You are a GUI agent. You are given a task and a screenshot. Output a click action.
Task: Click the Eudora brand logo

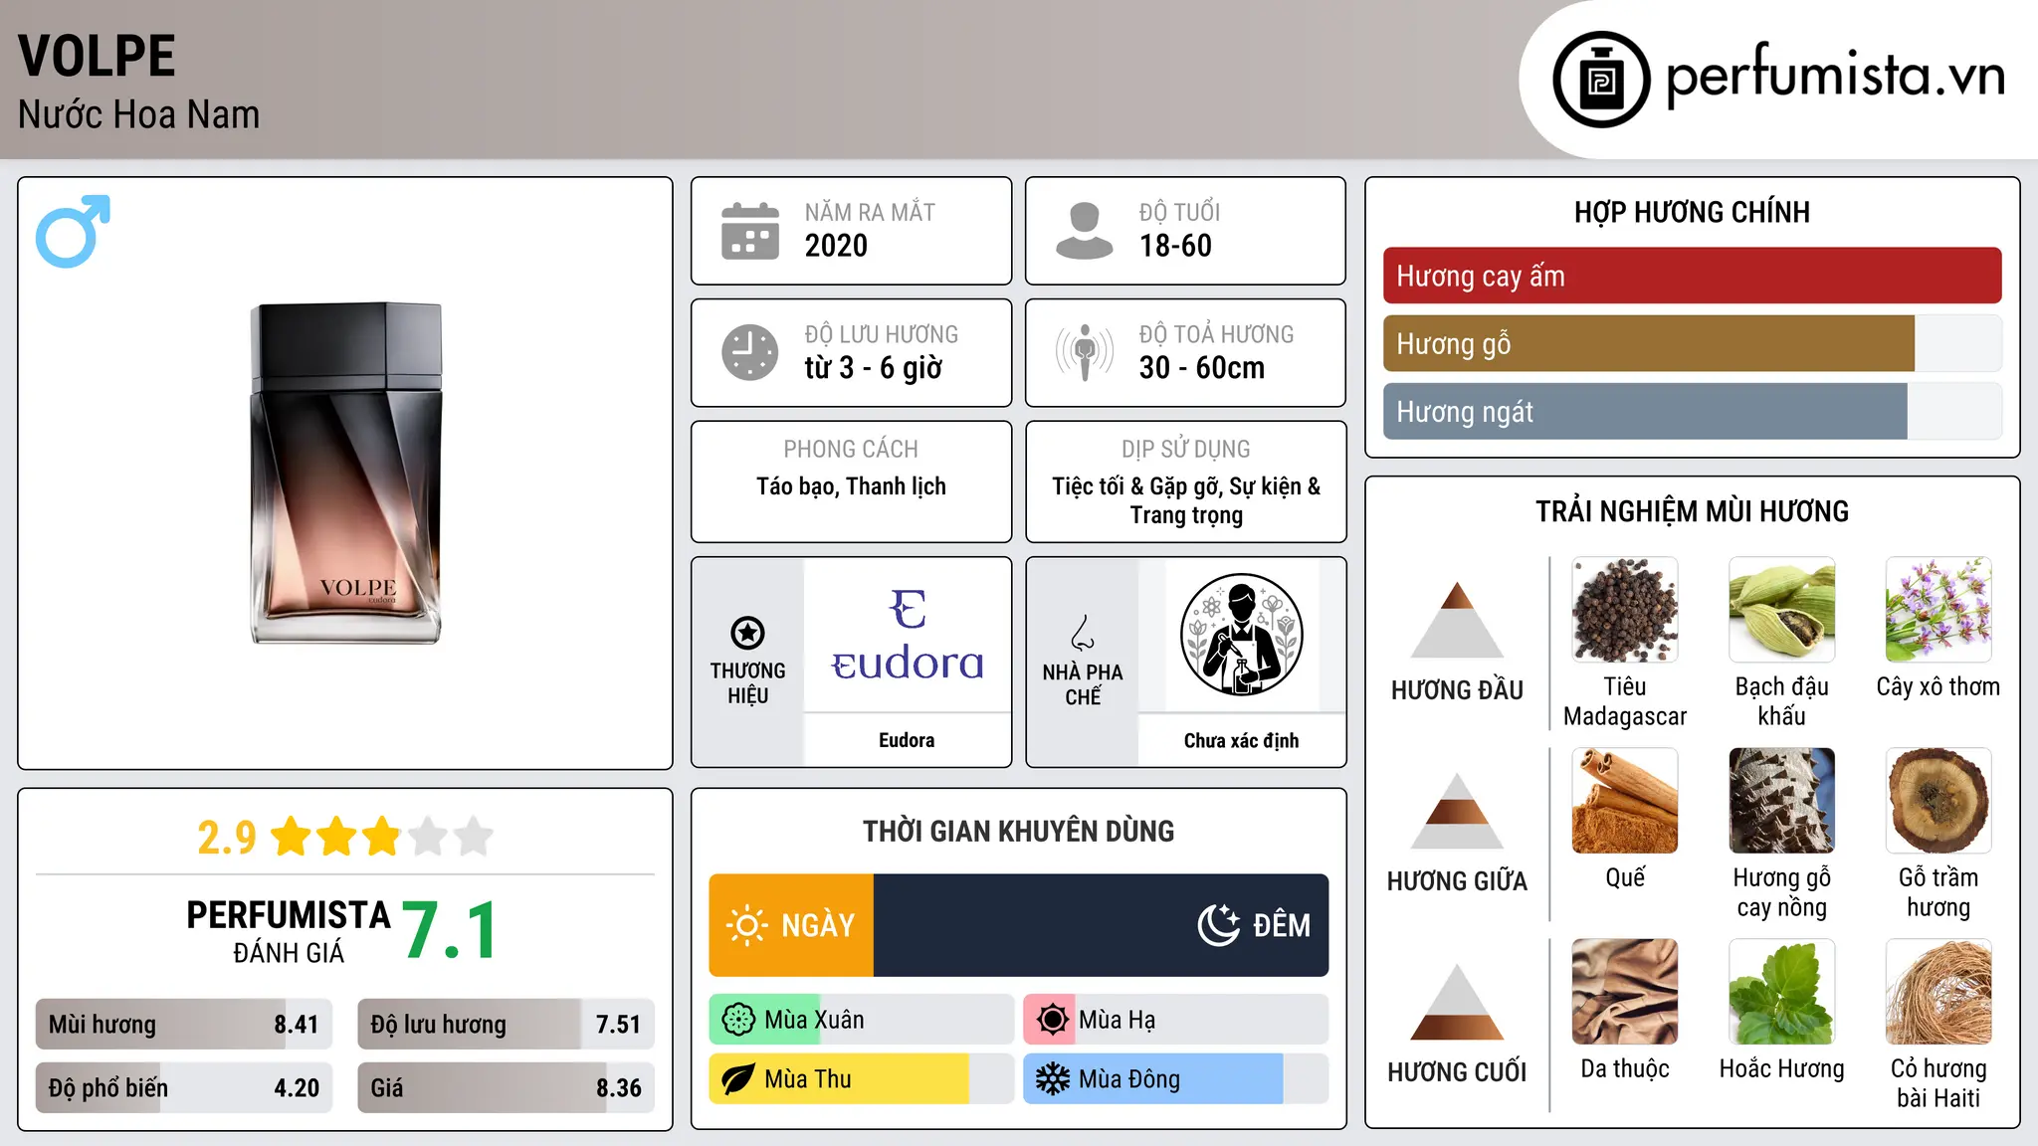[907, 636]
